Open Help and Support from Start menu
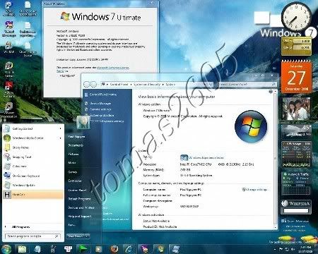Screen dimensions: 318x254 [x=79, y=217]
